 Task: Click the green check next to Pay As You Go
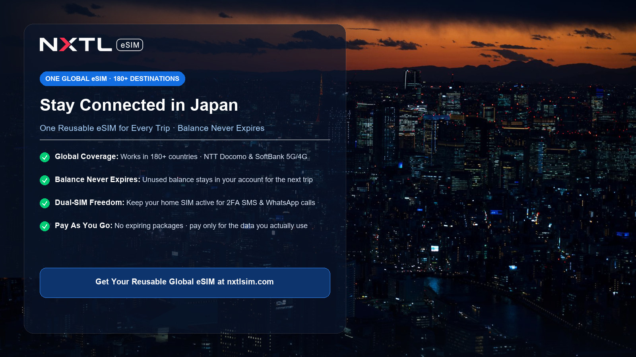pyautogui.click(x=45, y=226)
